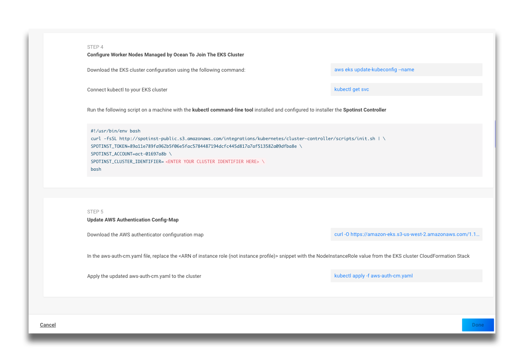Click the Apply the updated aws-auth-cm.yaml instruction text
Image resolution: width=524 pixels, height=362 pixels.
click(x=144, y=276)
